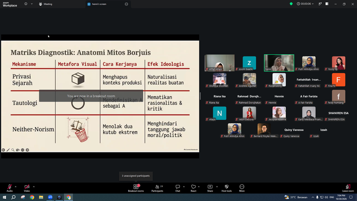Select the Yosep Yp participant tile
This screenshot has height=201, width=357.
point(339,63)
